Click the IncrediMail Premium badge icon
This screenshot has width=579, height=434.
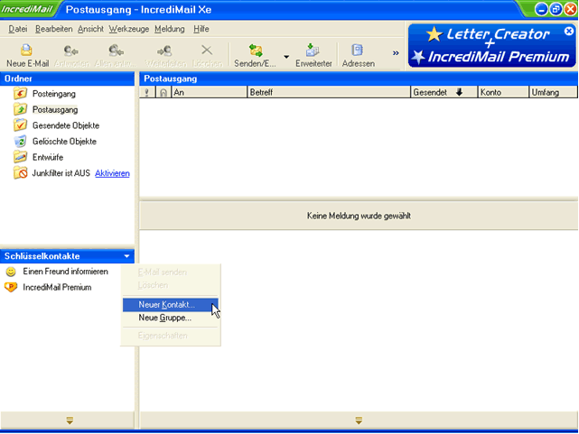(x=11, y=287)
